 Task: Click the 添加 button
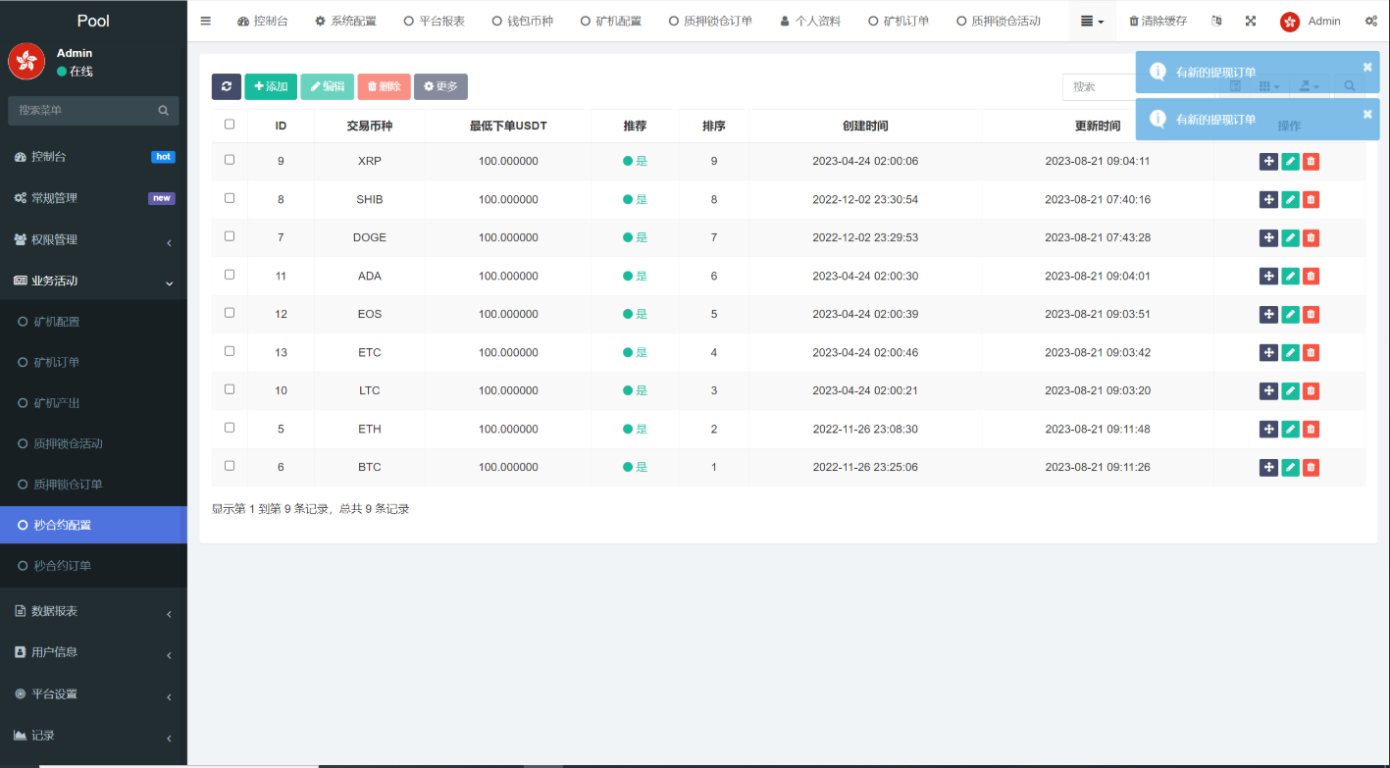271,86
